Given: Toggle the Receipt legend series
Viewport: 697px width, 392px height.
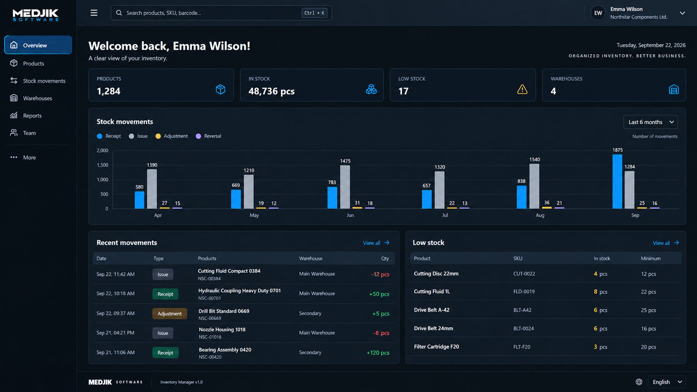Looking at the screenshot, I should [x=109, y=136].
